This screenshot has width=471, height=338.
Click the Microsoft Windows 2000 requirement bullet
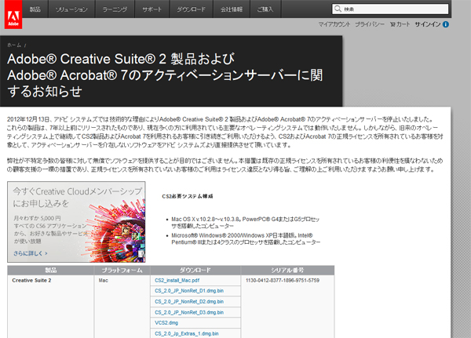click(246, 238)
